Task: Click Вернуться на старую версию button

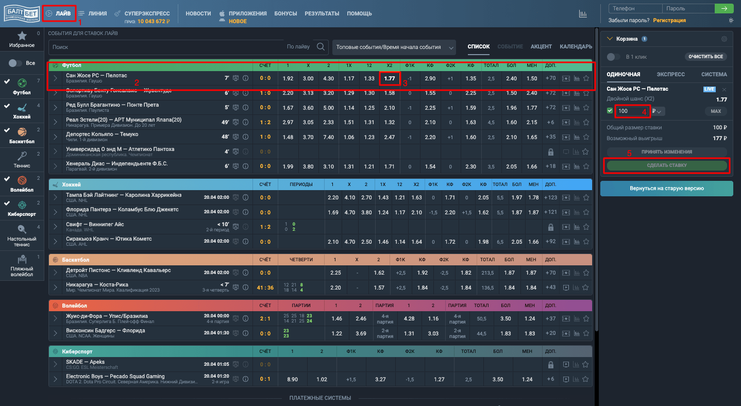Action: [x=667, y=189]
